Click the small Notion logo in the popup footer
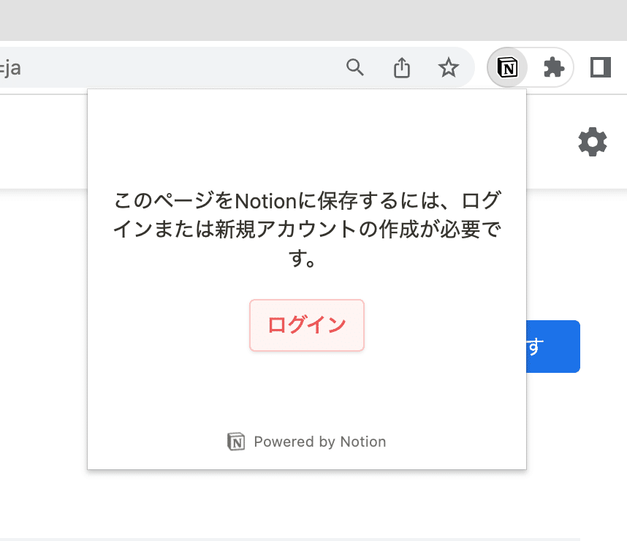Viewport: 627px width, 541px height. click(236, 442)
